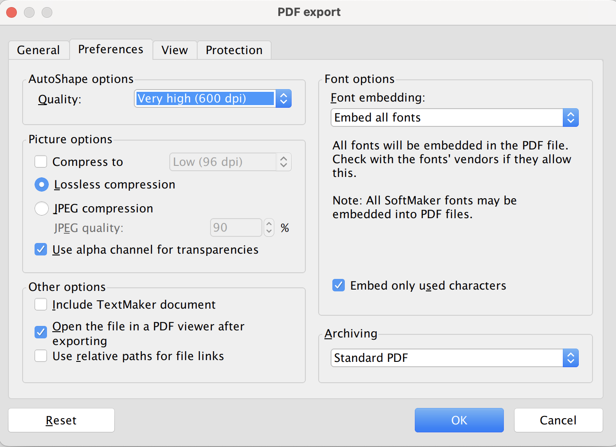Open the Archiving Standard PDF dropdown

[454, 358]
